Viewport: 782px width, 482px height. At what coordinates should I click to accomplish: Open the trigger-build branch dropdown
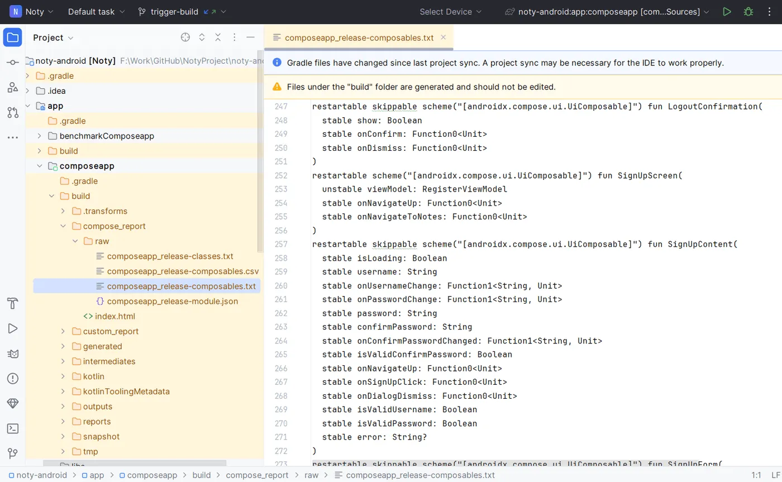tap(174, 12)
